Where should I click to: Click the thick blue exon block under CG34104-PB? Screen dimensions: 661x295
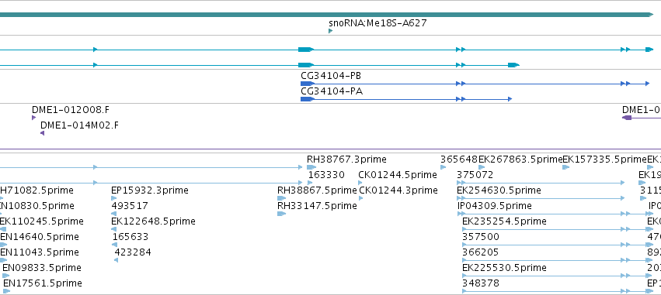point(308,84)
